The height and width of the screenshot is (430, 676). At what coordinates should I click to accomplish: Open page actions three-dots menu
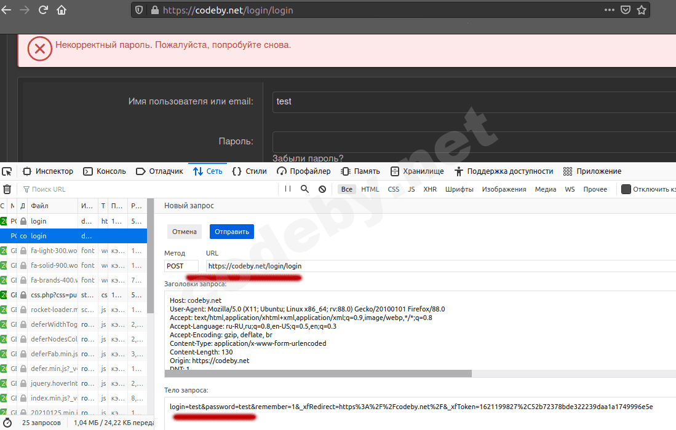pos(609,10)
